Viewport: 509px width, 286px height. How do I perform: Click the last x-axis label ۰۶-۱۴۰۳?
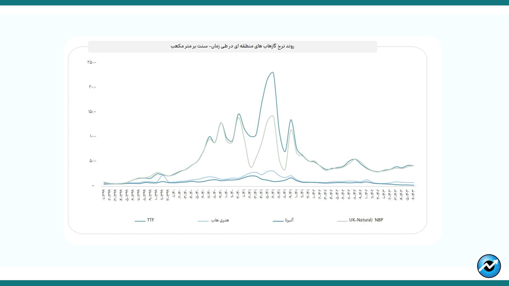click(413, 195)
